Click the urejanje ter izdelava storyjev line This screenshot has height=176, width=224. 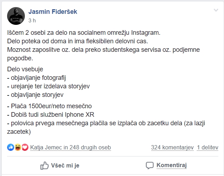[48, 86]
